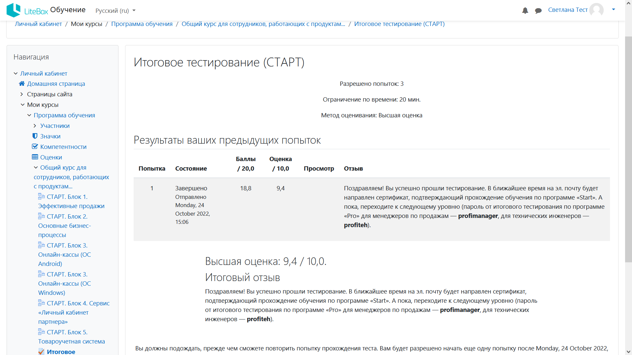
Task: Open the Общий курс для сотрудников breadcrumb link
Action: coord(263,24)
